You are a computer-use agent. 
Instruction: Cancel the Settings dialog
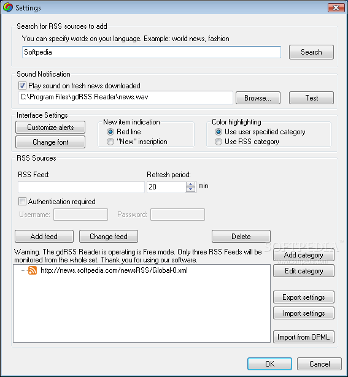click(x=319, y=364)
